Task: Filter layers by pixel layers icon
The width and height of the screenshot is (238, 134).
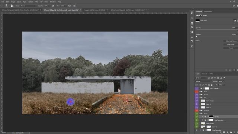Action: pyautogui.click(x=209, y=78)
